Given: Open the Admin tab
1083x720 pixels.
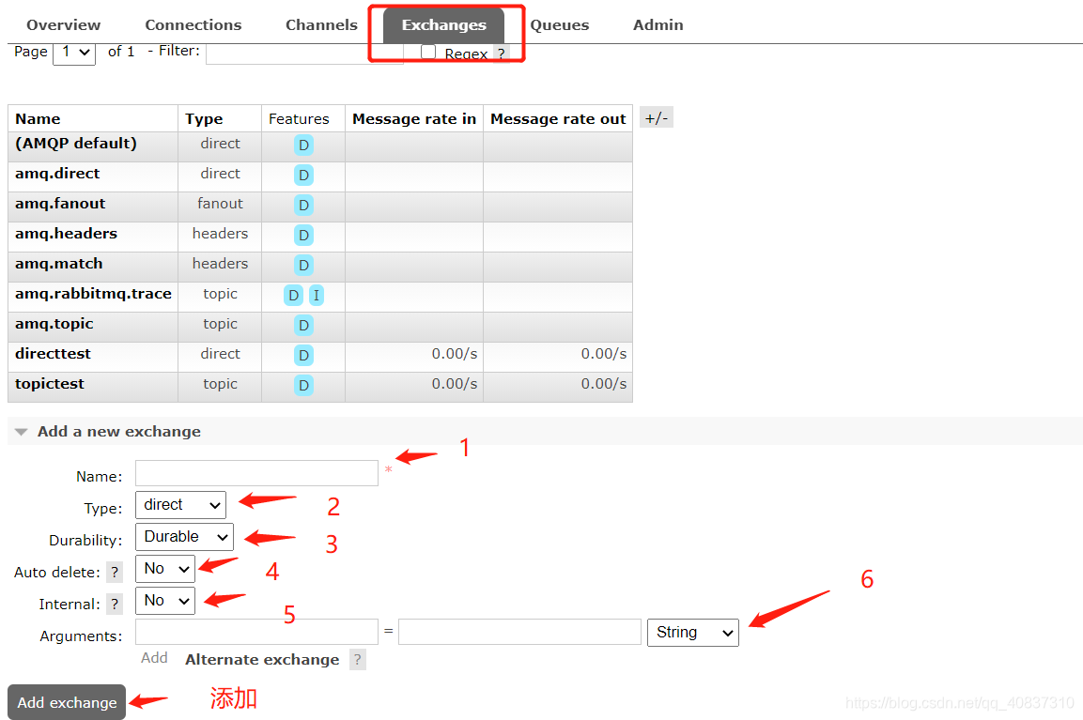Looking at the screenshot, I should [x=658, y=24].
